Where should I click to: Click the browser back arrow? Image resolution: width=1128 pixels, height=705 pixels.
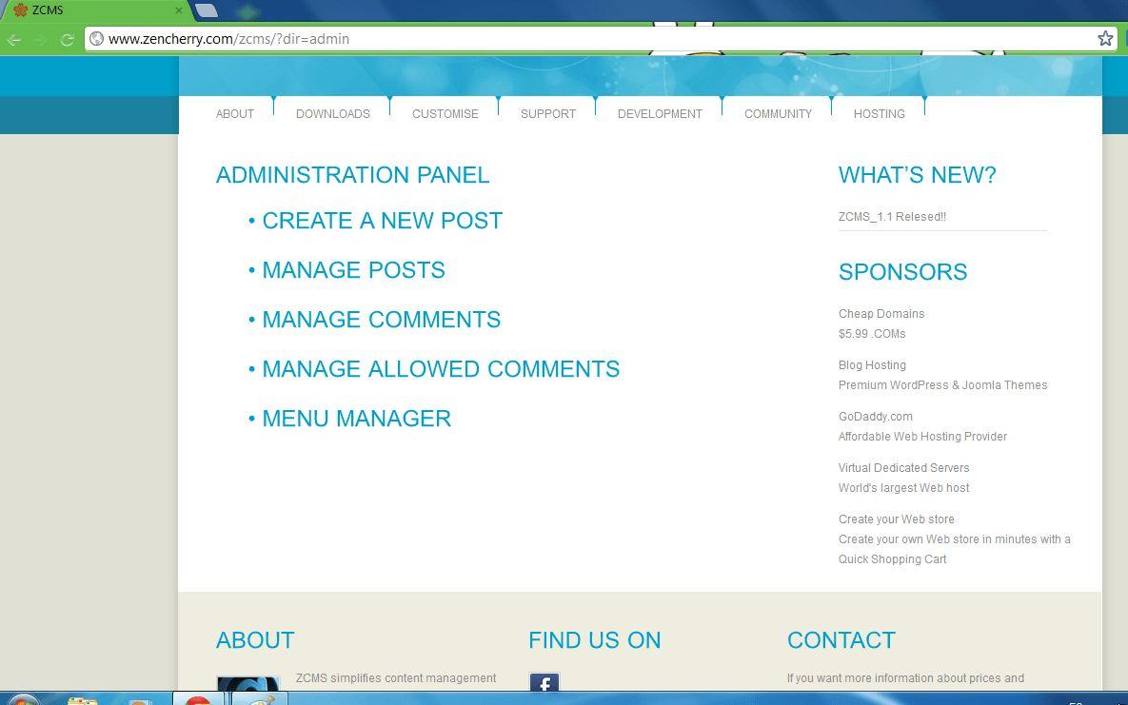click(x=13, y=40)
